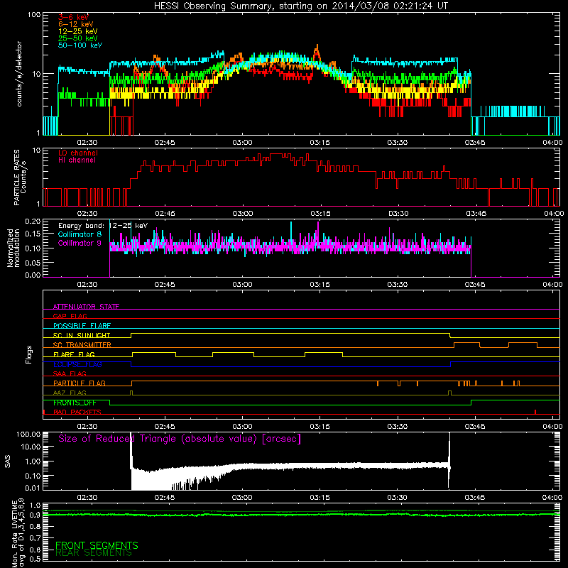Viewport: 568px width, 568px height.
Task: Select the FRONT SEGMENTS legend label
Action: click(x=97, y=545)
